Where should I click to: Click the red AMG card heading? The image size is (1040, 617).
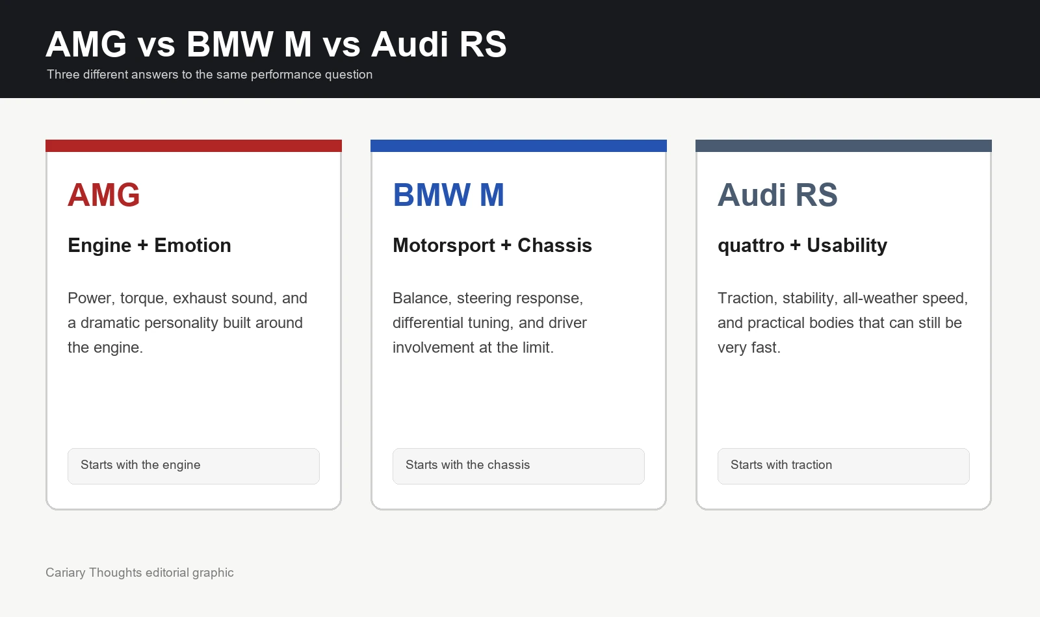click(104, 195)
